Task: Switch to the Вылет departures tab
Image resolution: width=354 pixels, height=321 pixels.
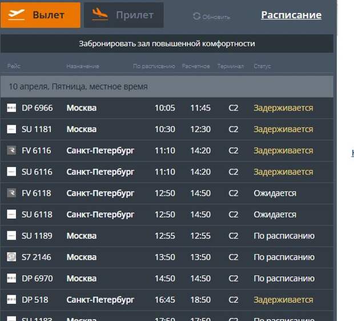Action: [x=41, y=15]
